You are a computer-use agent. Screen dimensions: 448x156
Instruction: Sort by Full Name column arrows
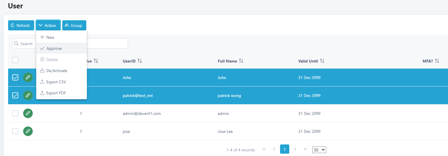tap(241, 61)
